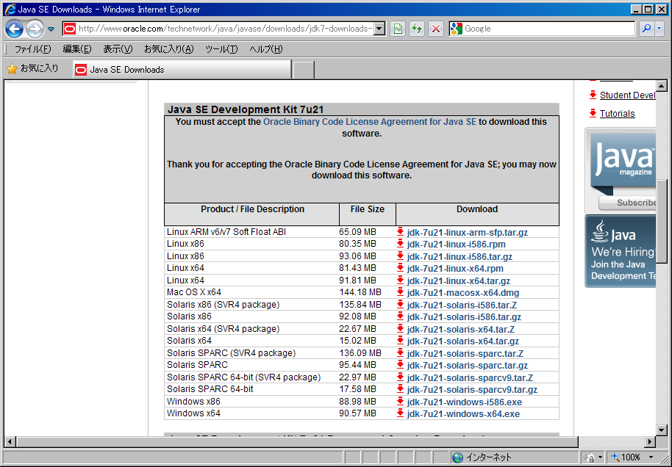Click the Windows x64 product row text
The height and width of the screenshot is (467, 672).
[193, 413]
